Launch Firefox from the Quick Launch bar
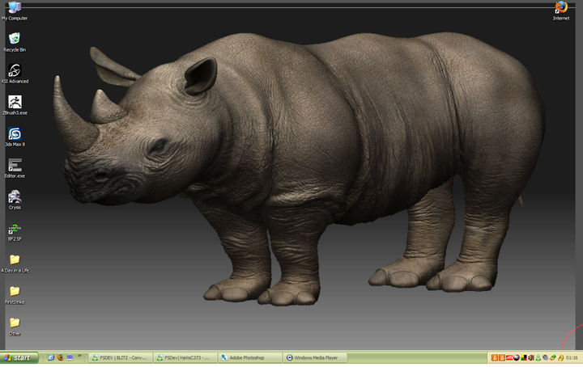This screenshot has height=367, width=583. coord(61,358)
